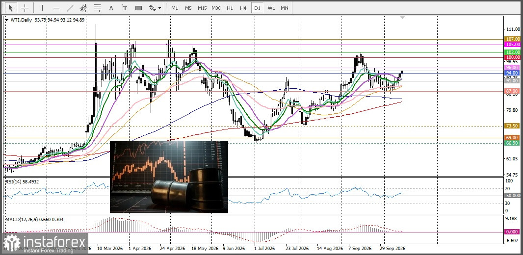Switch chart to W1 weekly timeframe
523x255 pixels.
pos(271,8)
